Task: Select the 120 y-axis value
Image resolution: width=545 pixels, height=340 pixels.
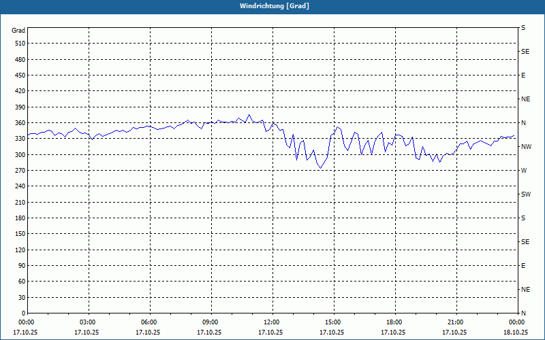Action: (20, 250)
